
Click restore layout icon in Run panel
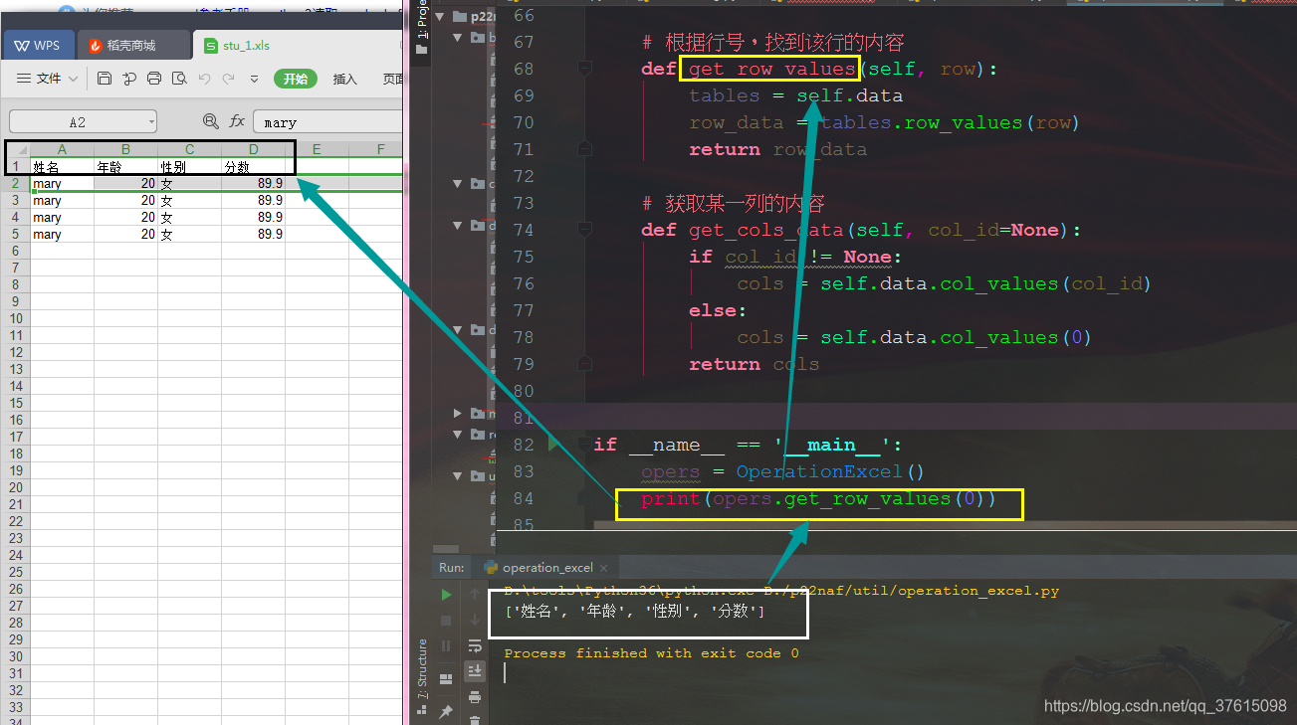(x=446, y=678)
